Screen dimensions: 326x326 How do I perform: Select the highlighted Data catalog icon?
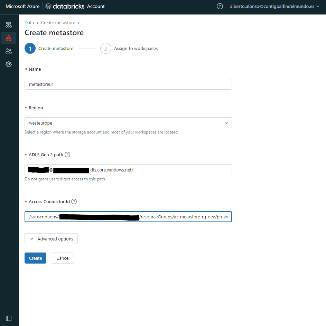[x=9, y=38]
